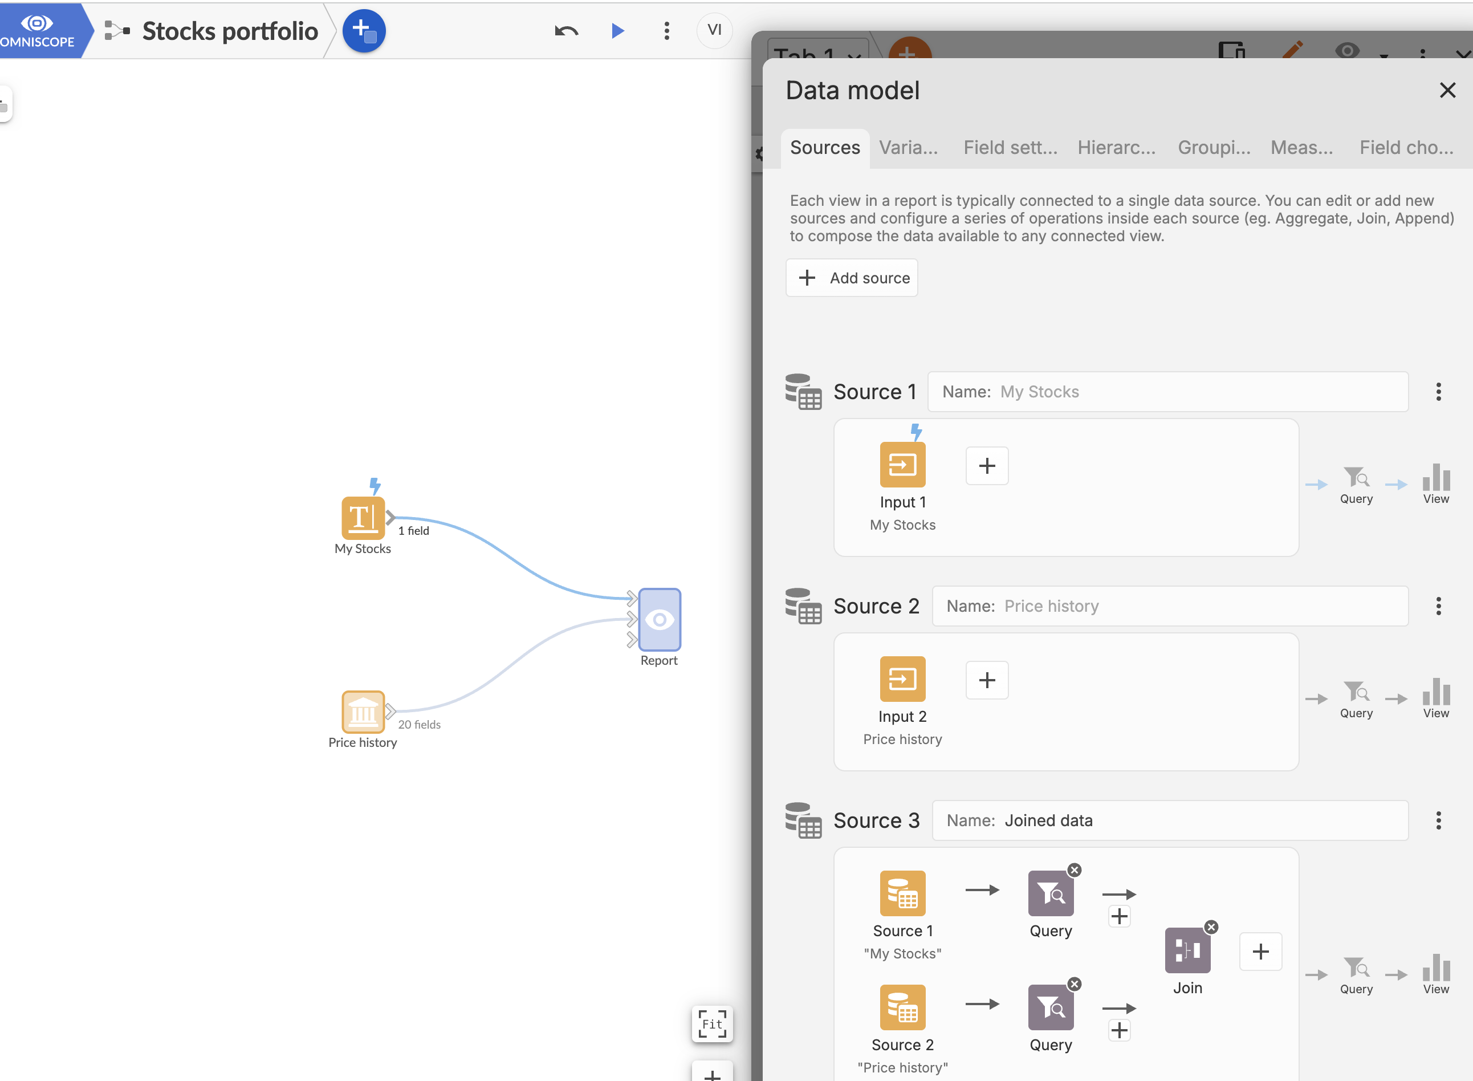Switch to the Field settings tab
This screenshot has height=1081, width=1473.
click(1010, 148)
